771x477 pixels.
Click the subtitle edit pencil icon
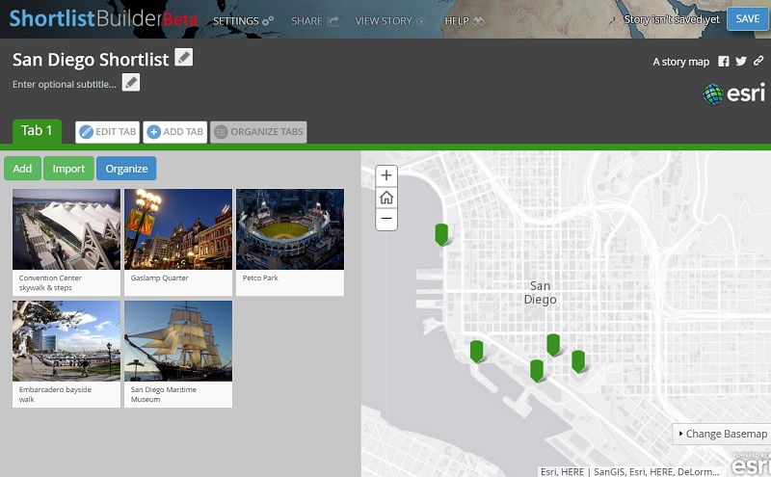tap(131, 83)
